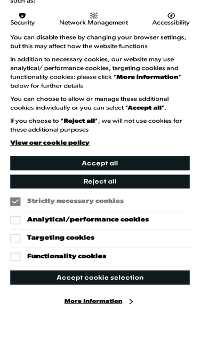Select the Network Management label

click(x=94, y=23)
